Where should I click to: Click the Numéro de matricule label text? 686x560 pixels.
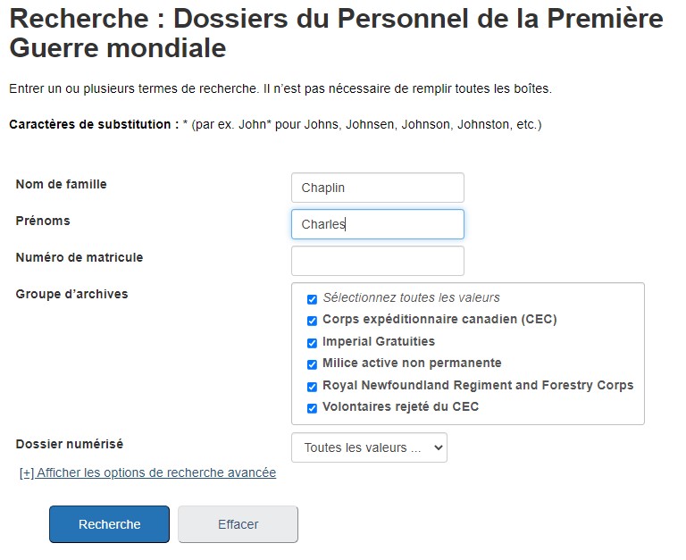coord(79,257)
